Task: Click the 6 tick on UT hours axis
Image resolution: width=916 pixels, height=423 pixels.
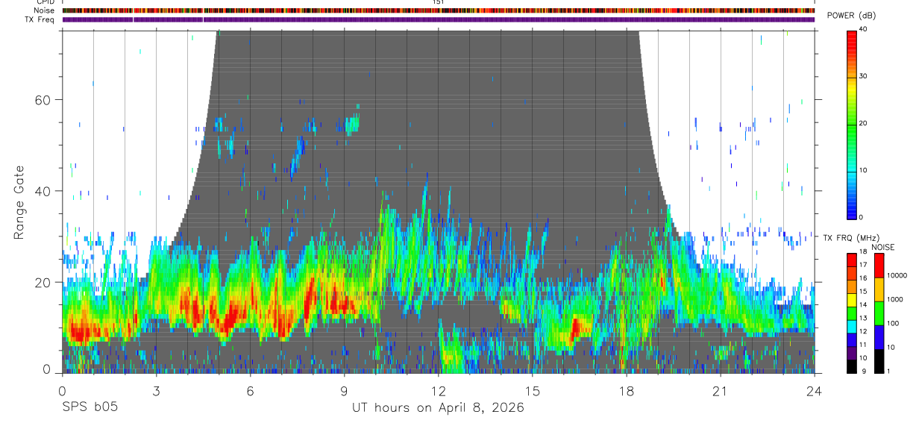Action: click(250, 391)
